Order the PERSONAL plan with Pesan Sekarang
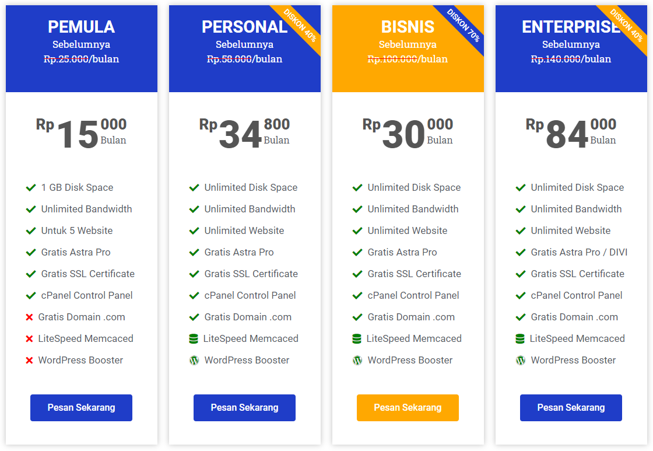 point(244,407)
